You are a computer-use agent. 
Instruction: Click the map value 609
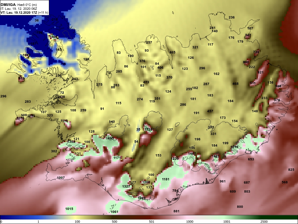point(233,191)
